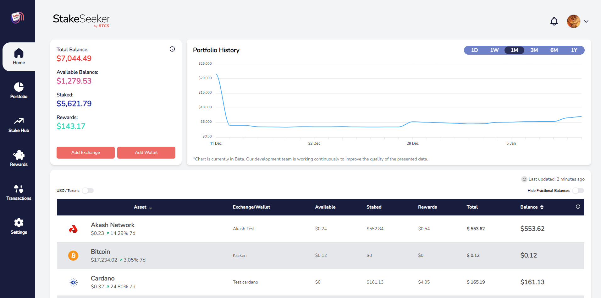Select the 1W chart range
This screenshot has height=298, width=601.
pyautogui.click(x=494, y=50)
